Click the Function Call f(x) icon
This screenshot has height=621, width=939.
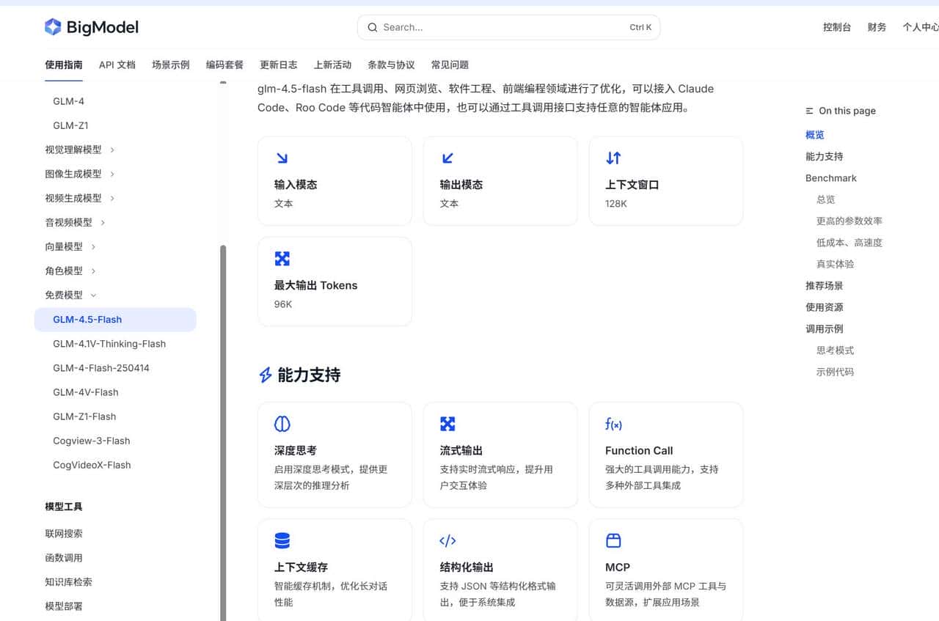613,424
